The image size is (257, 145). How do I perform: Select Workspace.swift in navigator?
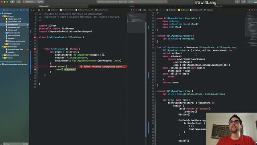point(14,27)
